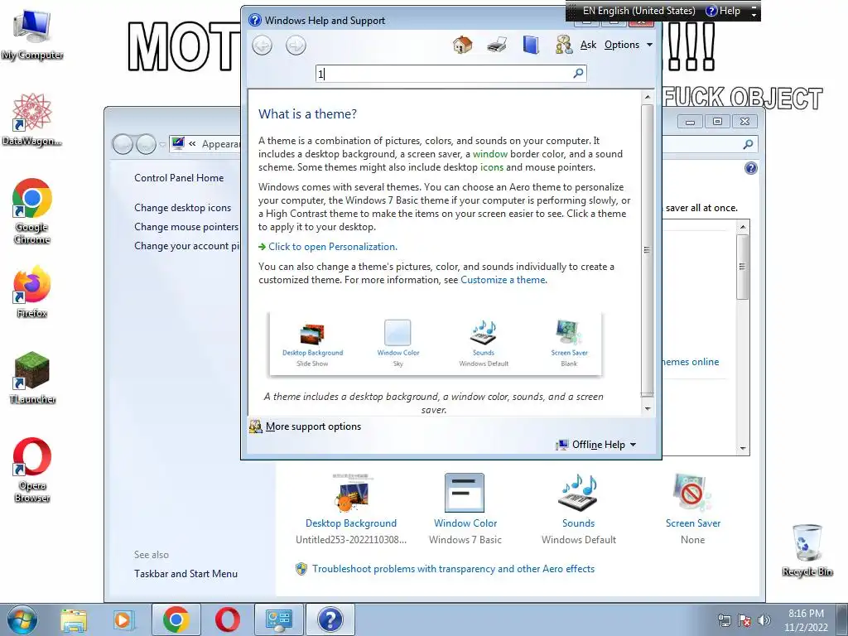Image resolution: width=848 pixels, height=636 pixels.
Task: Click the network tray icon
Action: coord(724,620)
